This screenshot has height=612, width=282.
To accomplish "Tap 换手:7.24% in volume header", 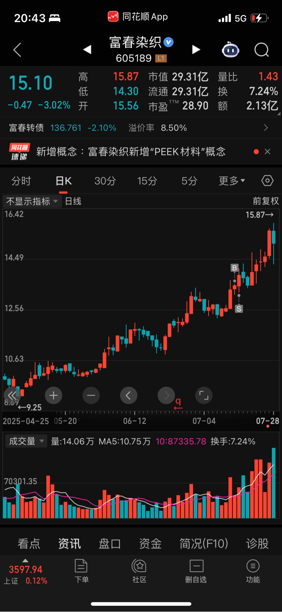I will 233,441.
